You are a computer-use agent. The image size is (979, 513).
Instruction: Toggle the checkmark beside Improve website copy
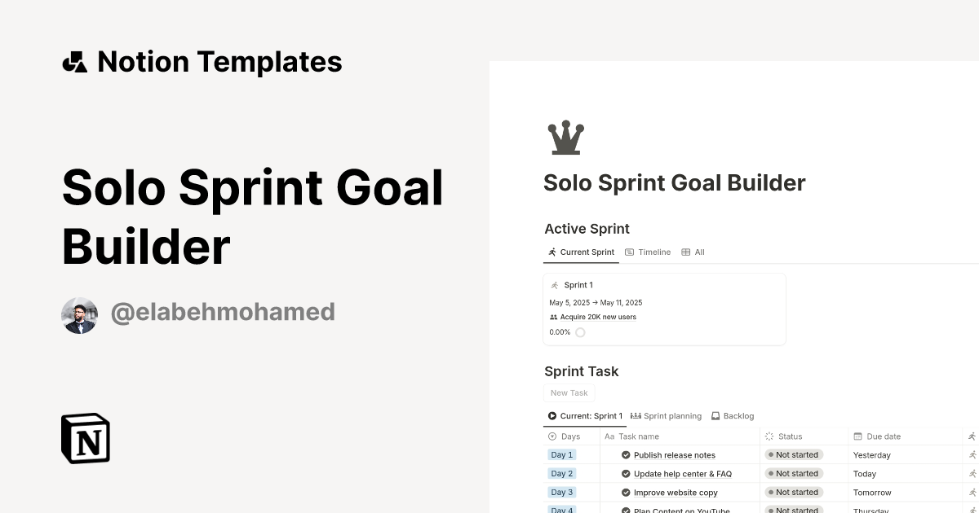coord(626,492)
